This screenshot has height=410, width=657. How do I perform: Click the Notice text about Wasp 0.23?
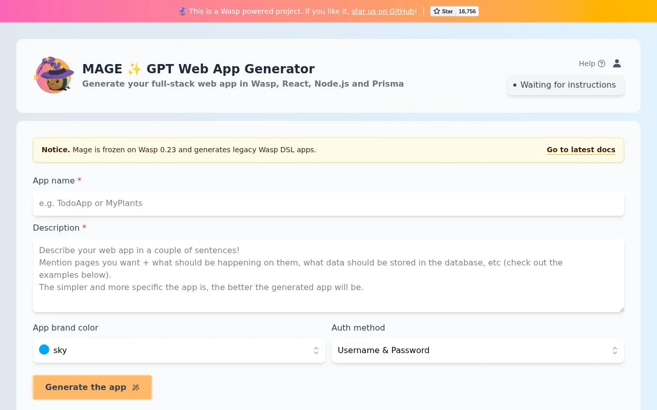coord(179,150)
